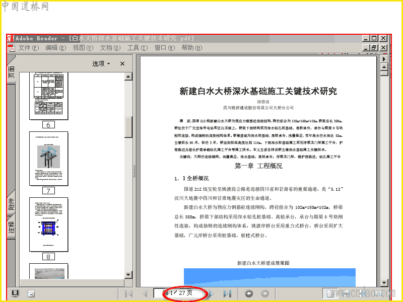403x302 pixels.
Task: Click the page 7 number label
Action: pyautogui.click(x=48, y=191)
